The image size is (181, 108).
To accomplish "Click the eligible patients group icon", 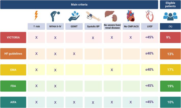I will click(x=170, y=16).
